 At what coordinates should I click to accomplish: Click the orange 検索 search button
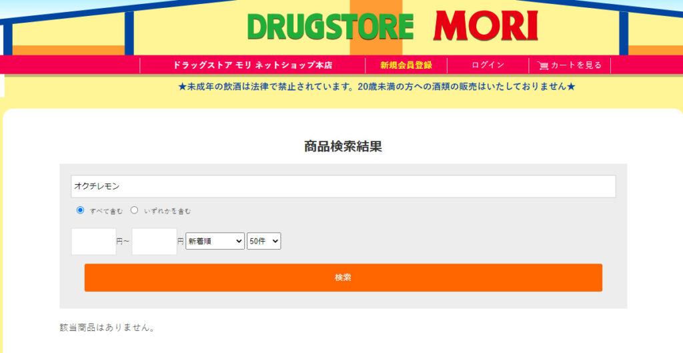[x=344, y=278]
